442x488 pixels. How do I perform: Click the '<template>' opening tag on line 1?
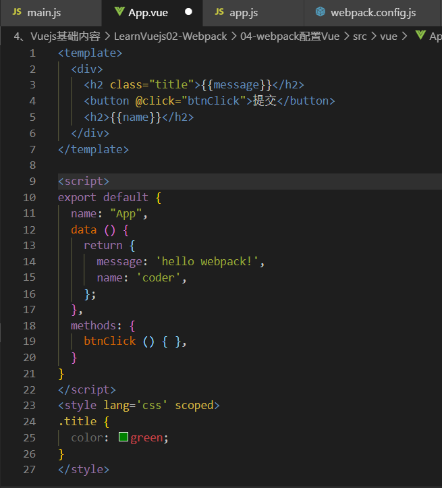(x=90, y=53)
